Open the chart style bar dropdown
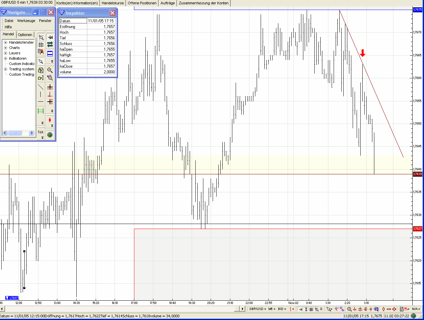Screen dimensions: 424x320 pyautogui.click(x=292, y=309)
